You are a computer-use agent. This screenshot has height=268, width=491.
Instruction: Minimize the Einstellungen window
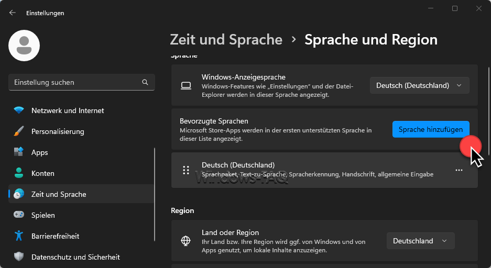point(431,8)
